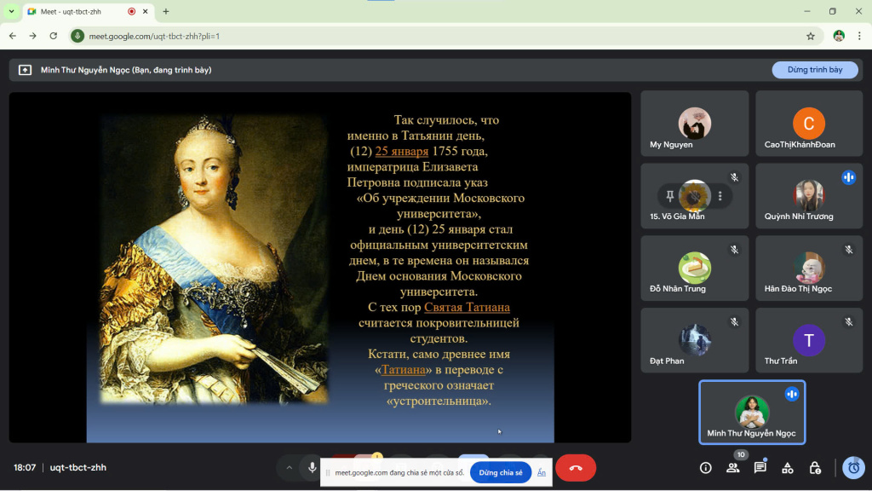872x491 pixels.
Task: Bookmark this page with the star icon
Action: click(811, 36)
